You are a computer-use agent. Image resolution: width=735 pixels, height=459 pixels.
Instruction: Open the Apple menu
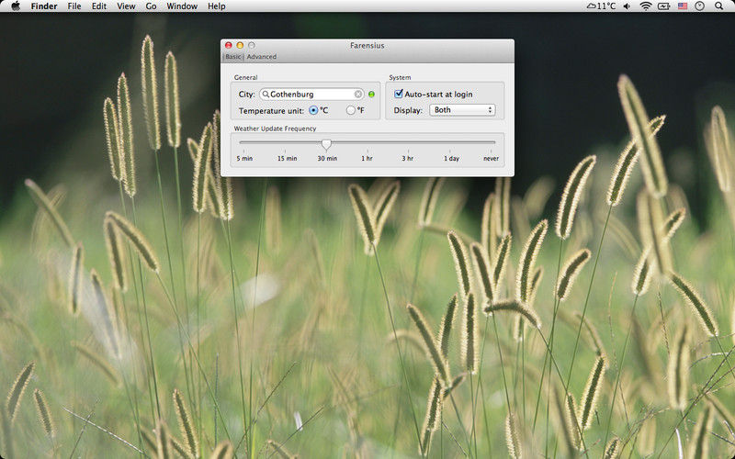pyautogui.click(x=16, y=6)
